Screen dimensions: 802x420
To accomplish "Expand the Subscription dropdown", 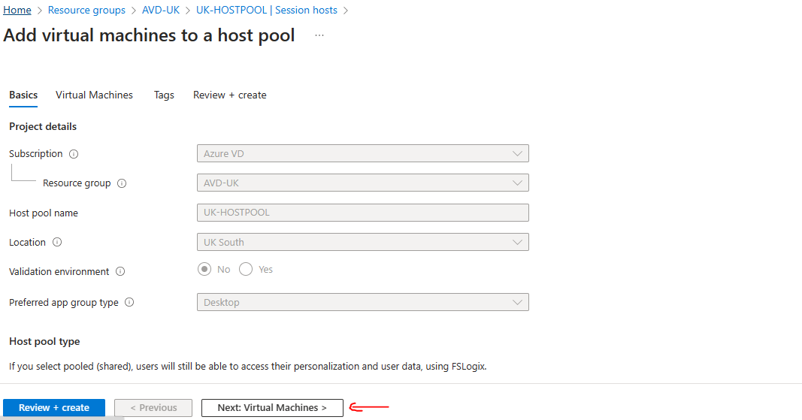I will [362, 153].
